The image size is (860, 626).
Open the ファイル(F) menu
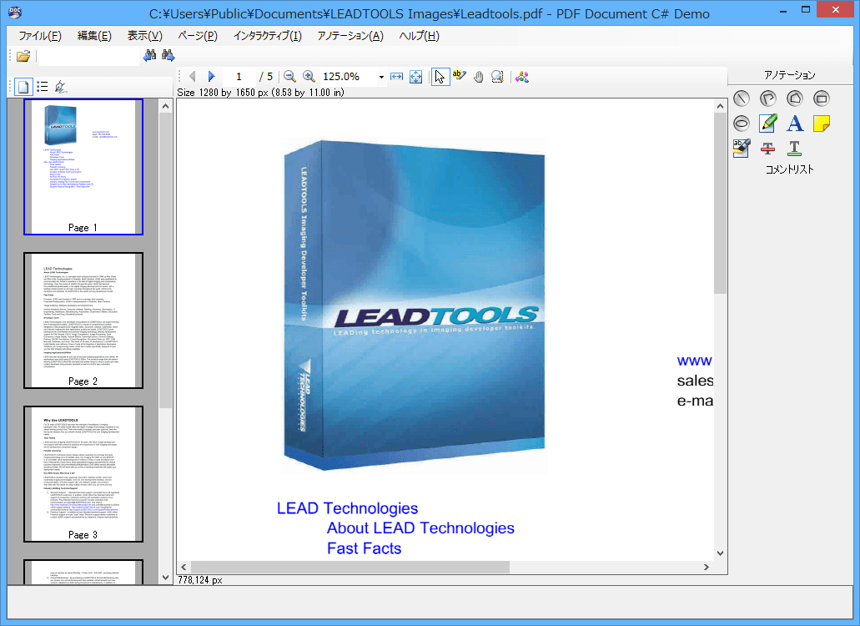(x=40, y=36)
